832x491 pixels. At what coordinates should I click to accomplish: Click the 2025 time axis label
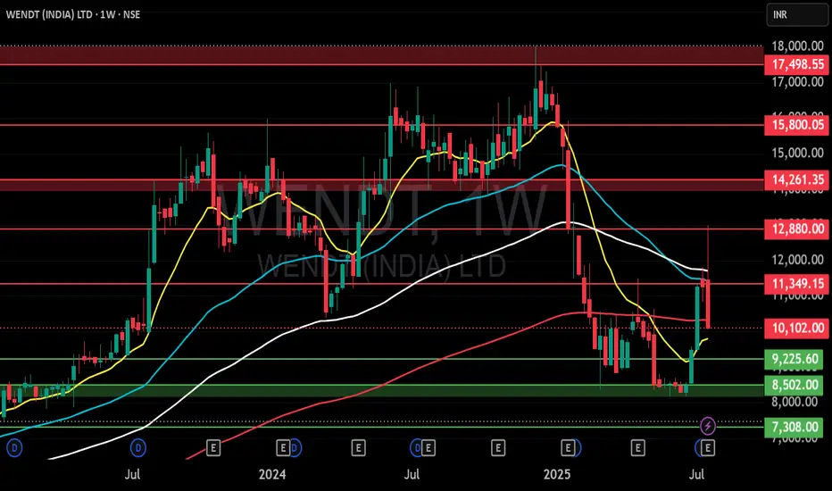557,474
